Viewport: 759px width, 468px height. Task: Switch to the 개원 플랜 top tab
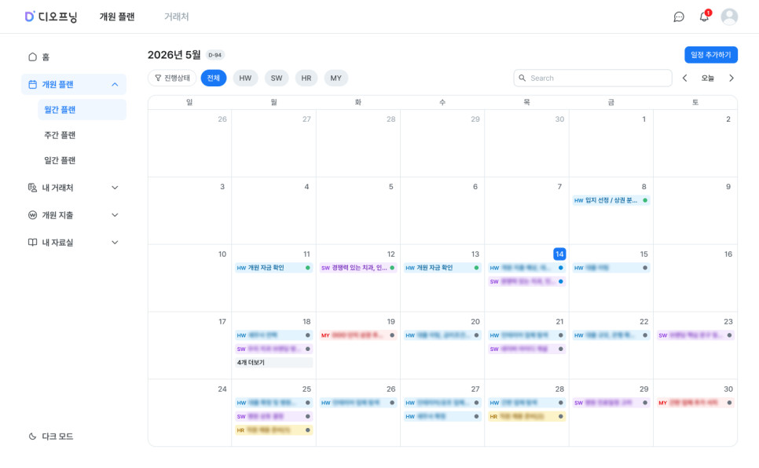pos(117,17)
